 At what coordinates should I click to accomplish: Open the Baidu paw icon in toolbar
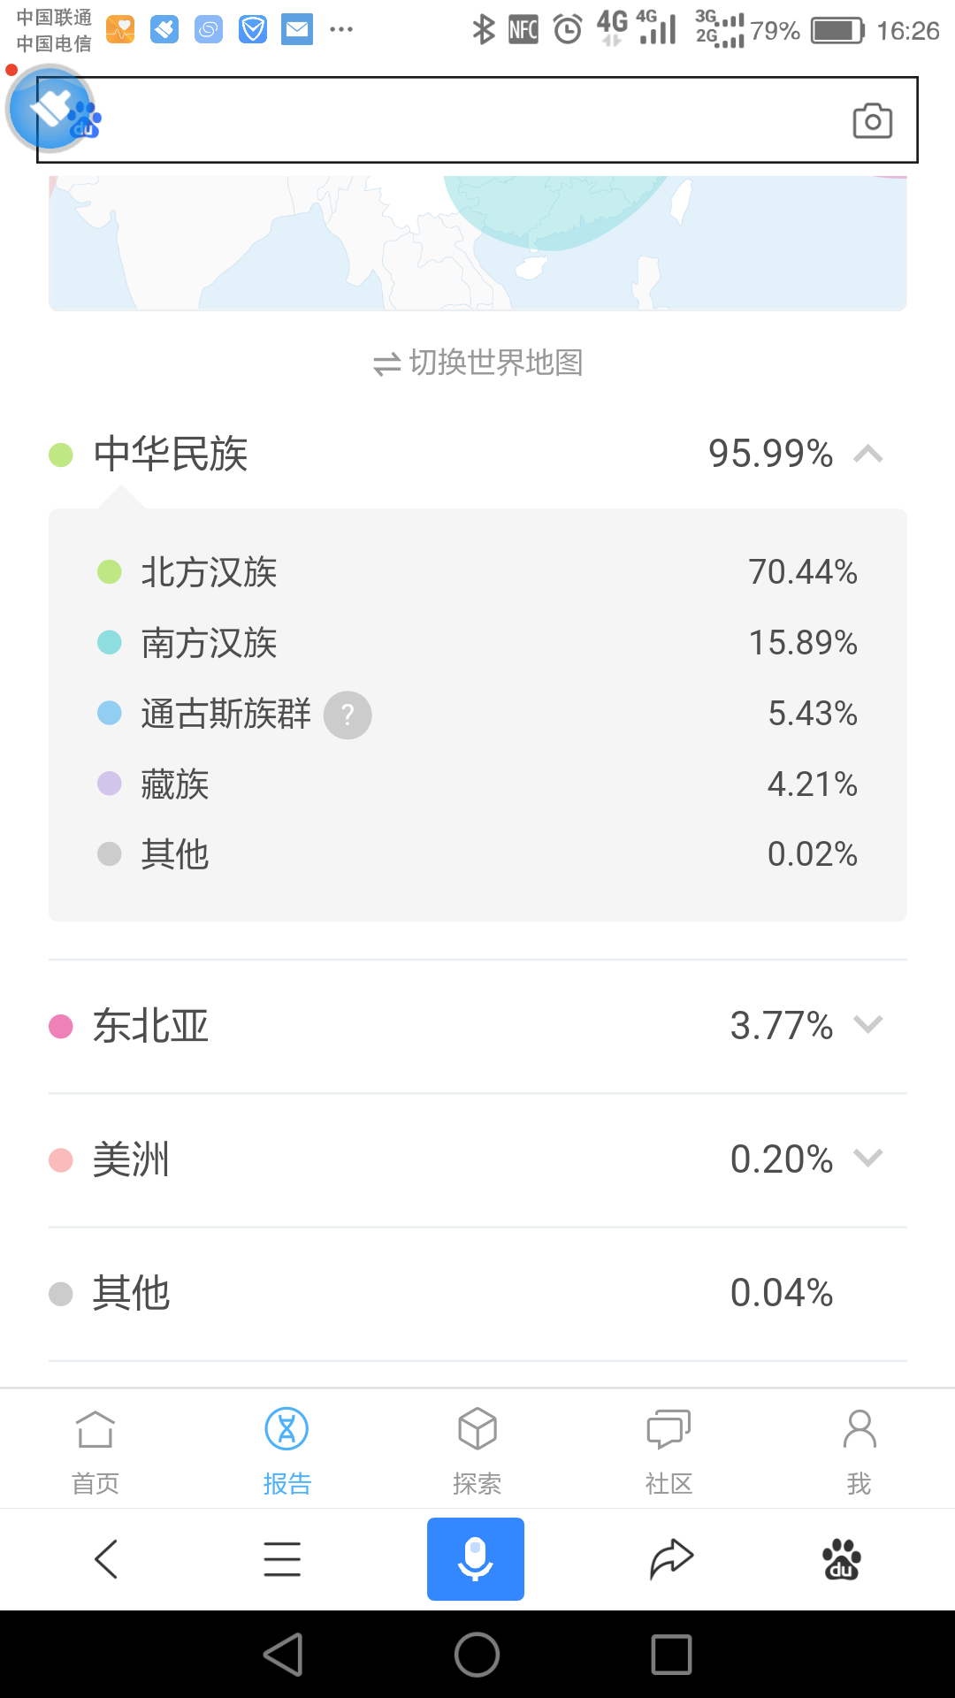coord(842,1559)
